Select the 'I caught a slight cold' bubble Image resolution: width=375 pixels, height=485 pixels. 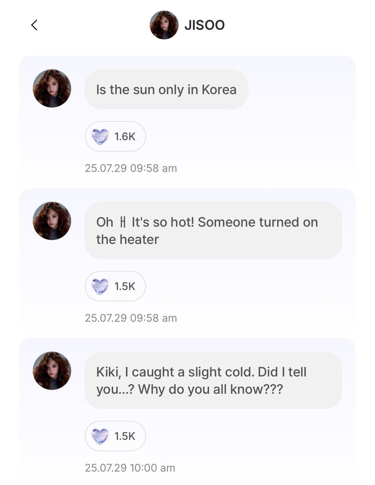click(x=213, y=380)
